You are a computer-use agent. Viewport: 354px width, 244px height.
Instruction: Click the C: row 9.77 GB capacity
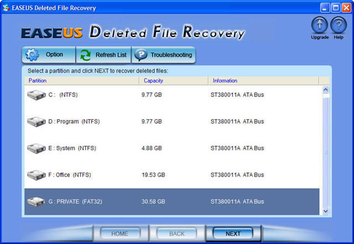(152, 95)
